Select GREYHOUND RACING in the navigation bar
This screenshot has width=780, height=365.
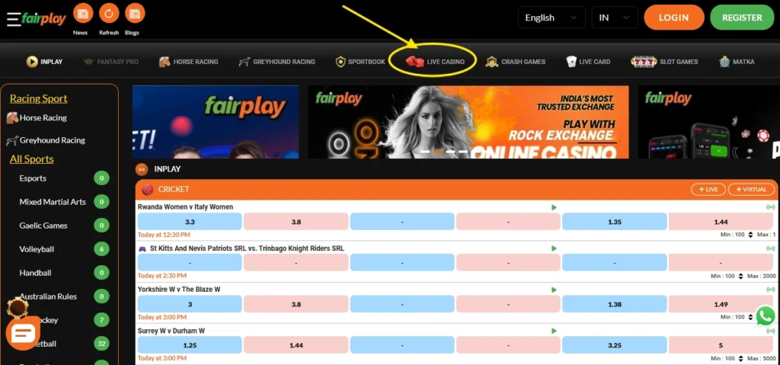click(x=277, y=62)
